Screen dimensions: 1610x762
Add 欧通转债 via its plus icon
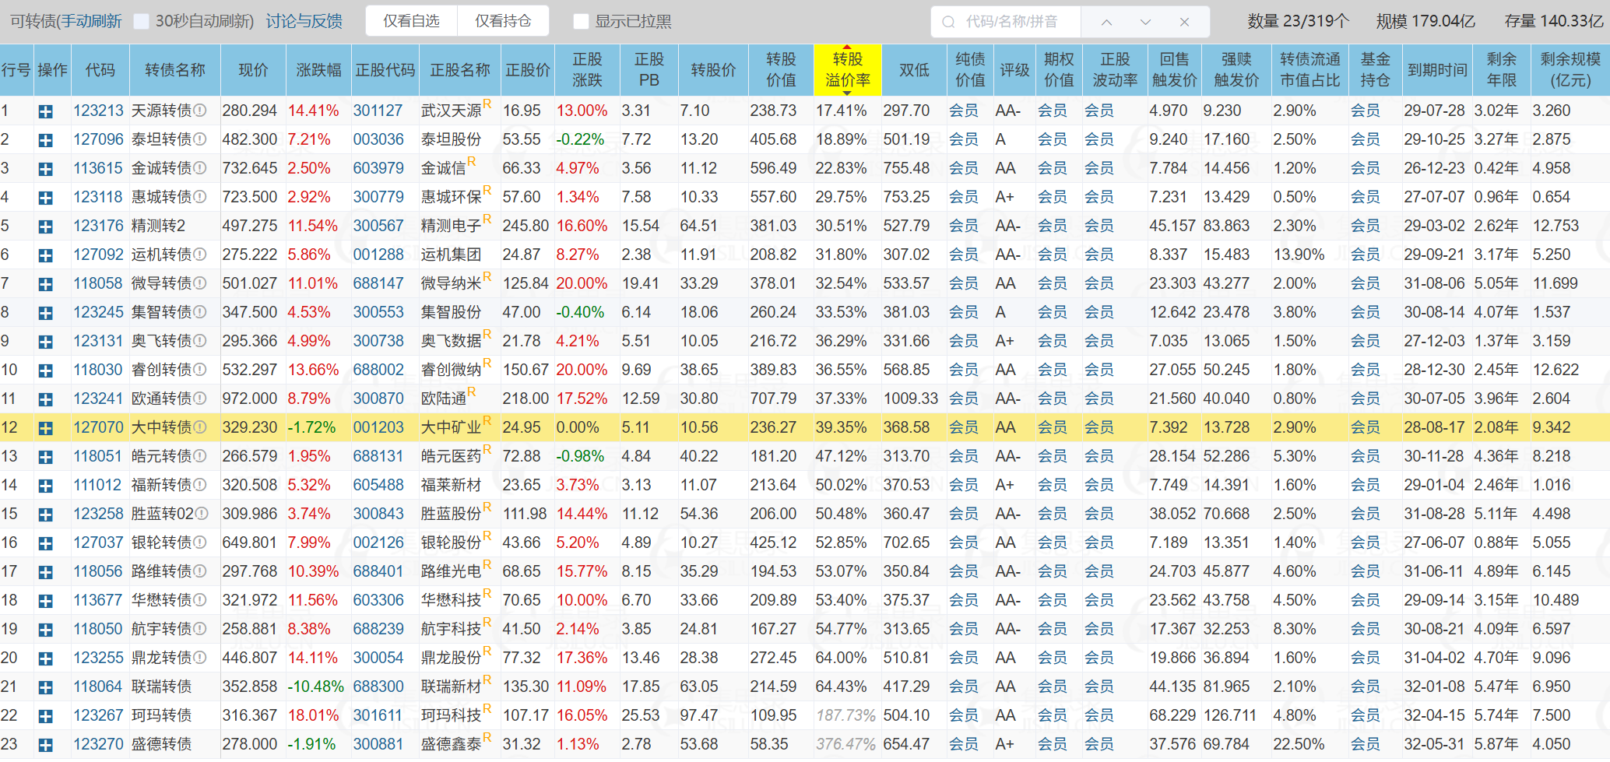pos(46,400)
